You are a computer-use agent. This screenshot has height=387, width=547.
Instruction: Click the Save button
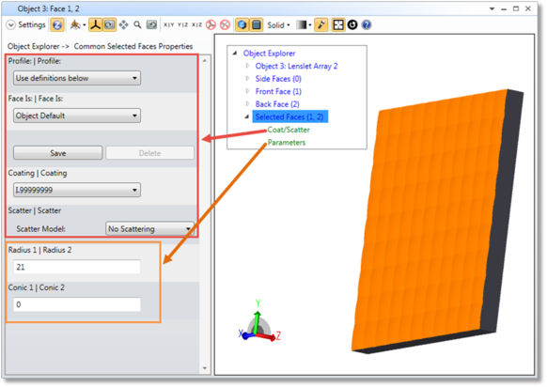(x=58, y=153)
